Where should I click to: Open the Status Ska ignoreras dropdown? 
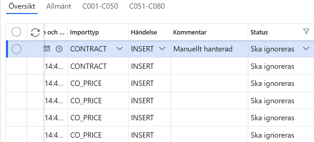point(306,49)
